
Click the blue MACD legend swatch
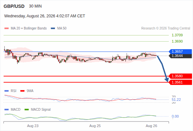(x=7, y=110)
